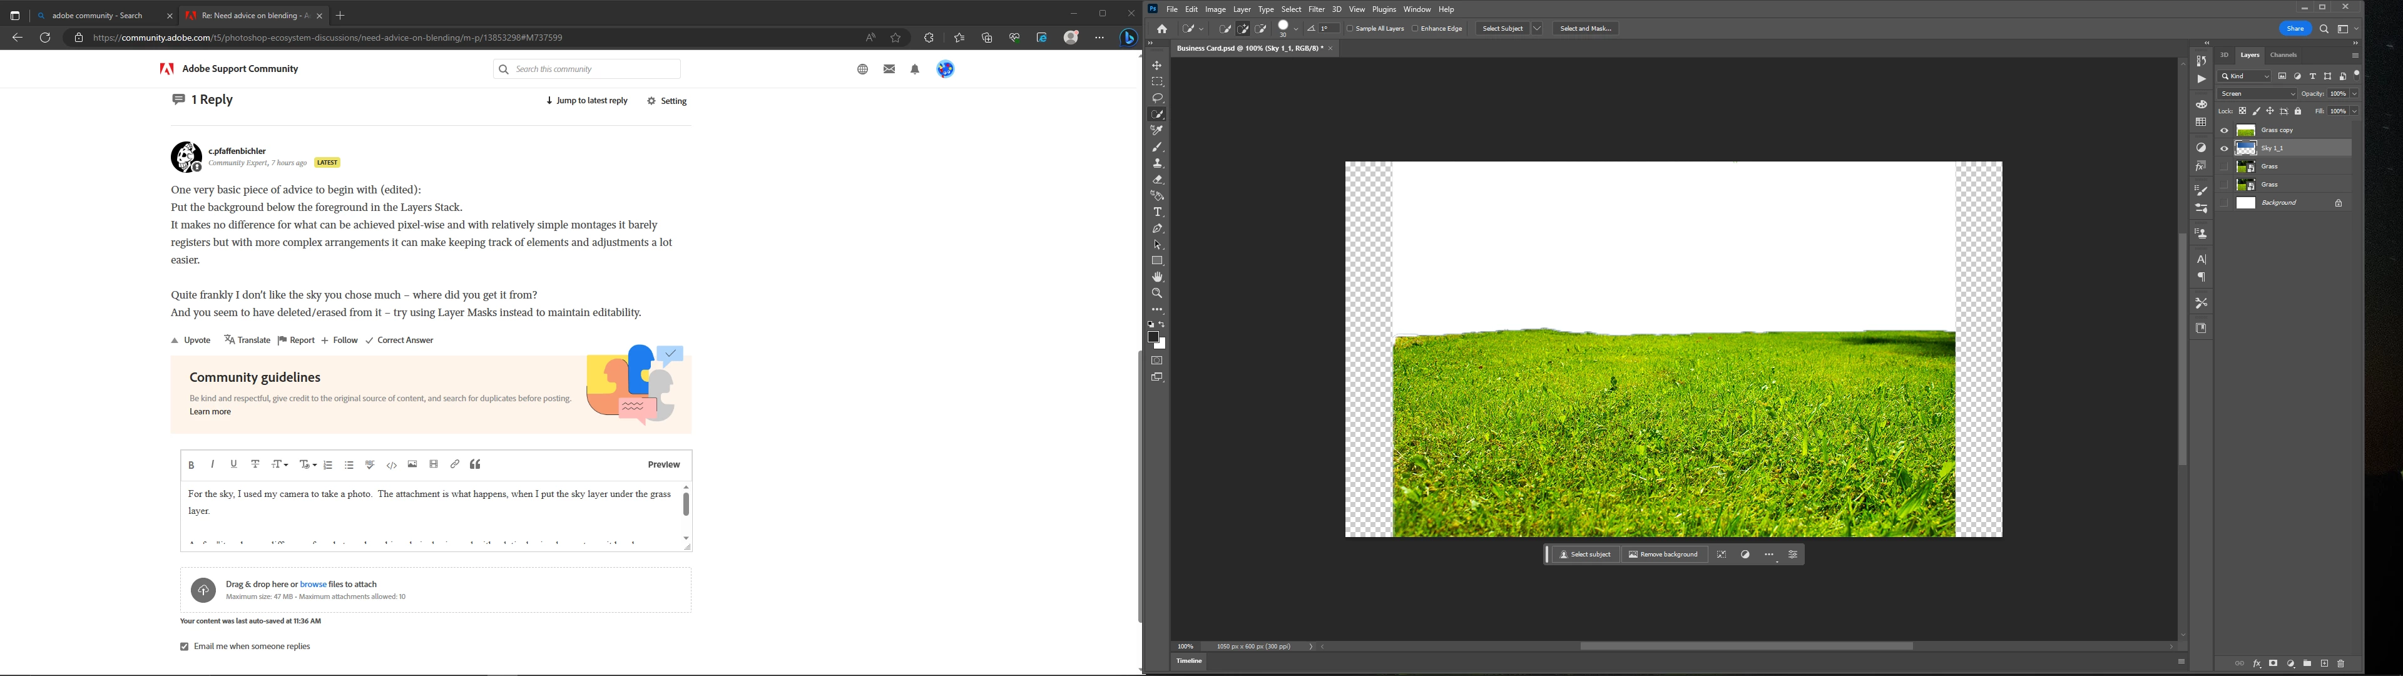The height and width of the screenshot is (676, 2403).
Task: Select the Lasso tool
Action: 1156,98
